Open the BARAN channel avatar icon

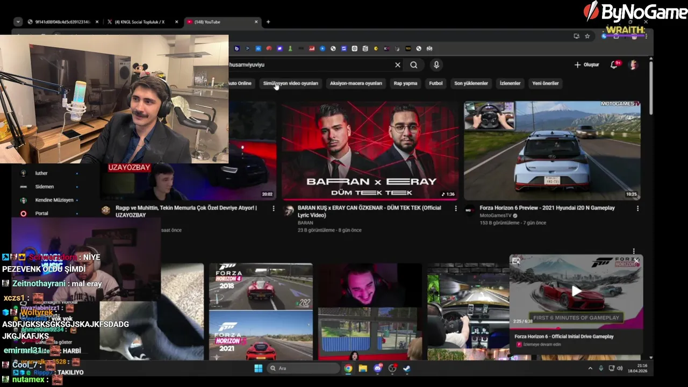[x=289, y=210]
